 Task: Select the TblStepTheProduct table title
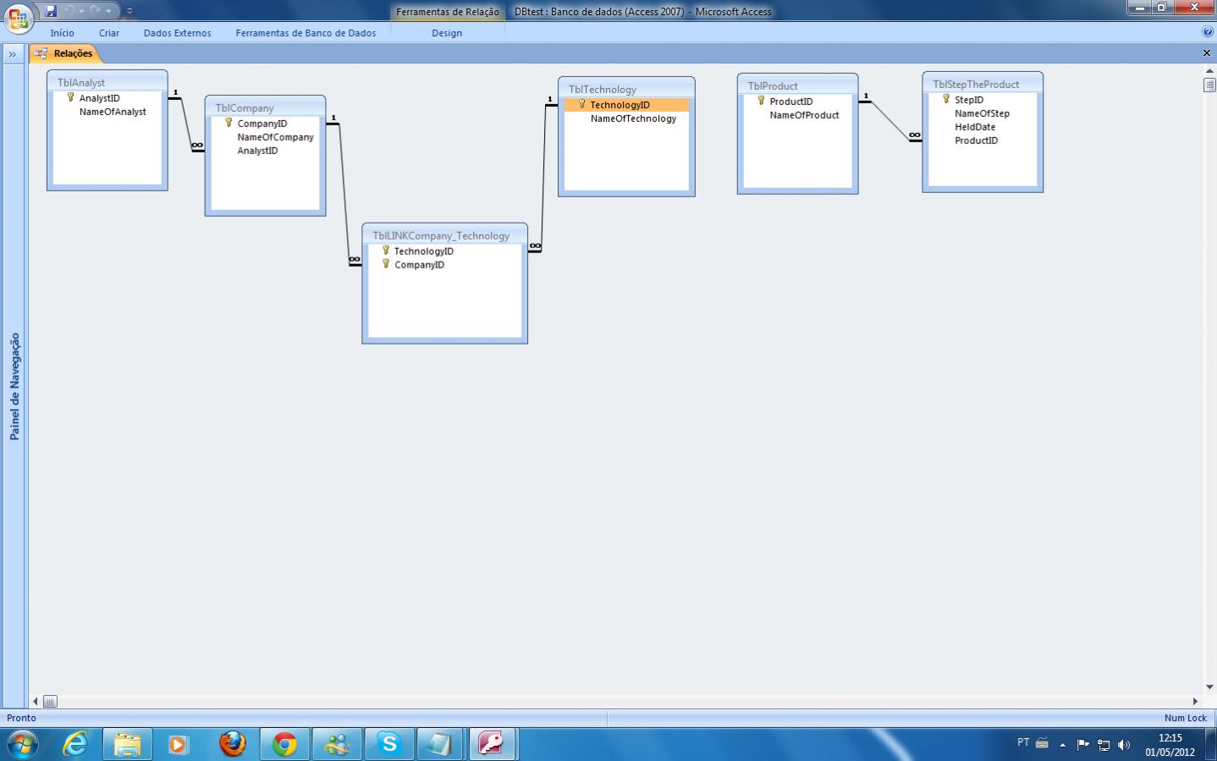[976, 85]
